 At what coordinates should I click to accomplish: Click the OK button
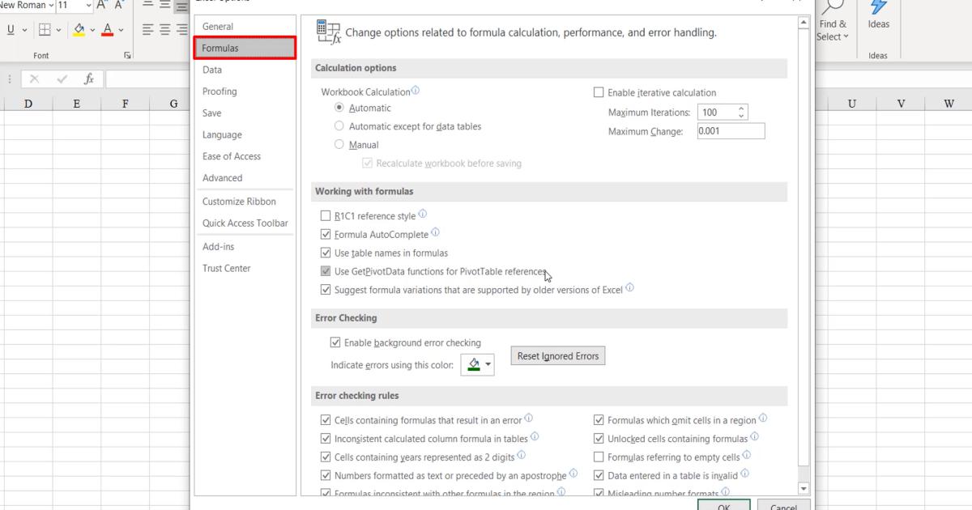point(723,506)
